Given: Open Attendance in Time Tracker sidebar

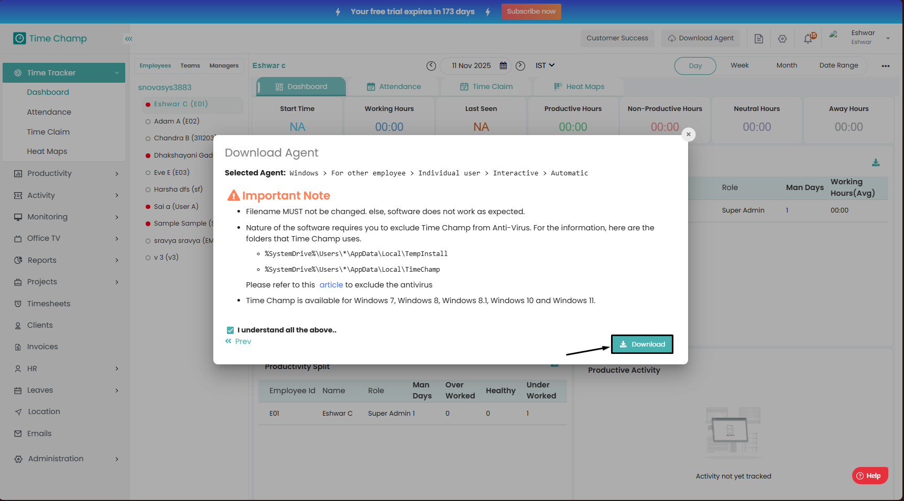Looking at the screenshot, I should [x=49, y=112].
